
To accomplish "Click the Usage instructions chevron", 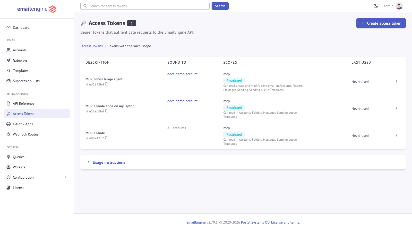I will coord(89,162).
